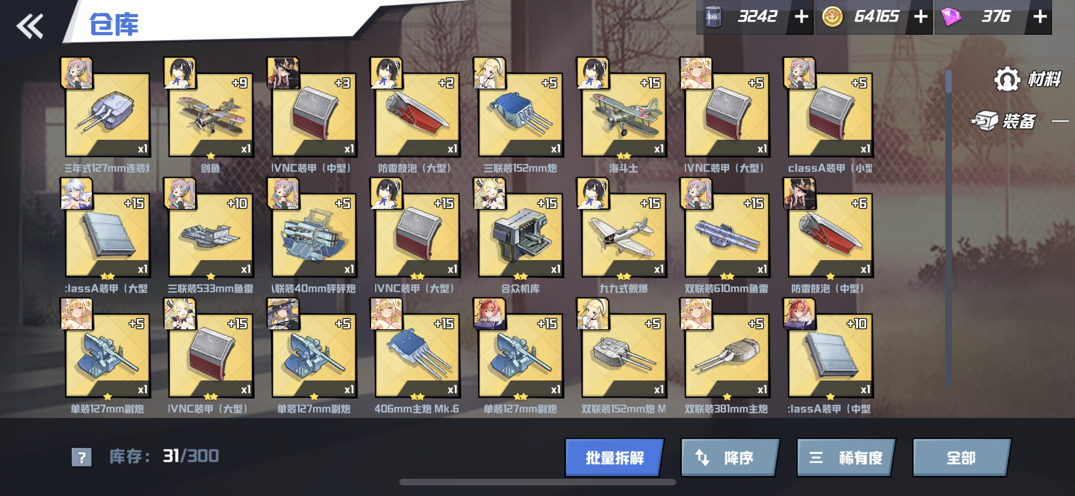Select the 406mm主炮 Mk.6 gun item
Viewport: 1075px width, 496px height.
(x=417, y=355)
